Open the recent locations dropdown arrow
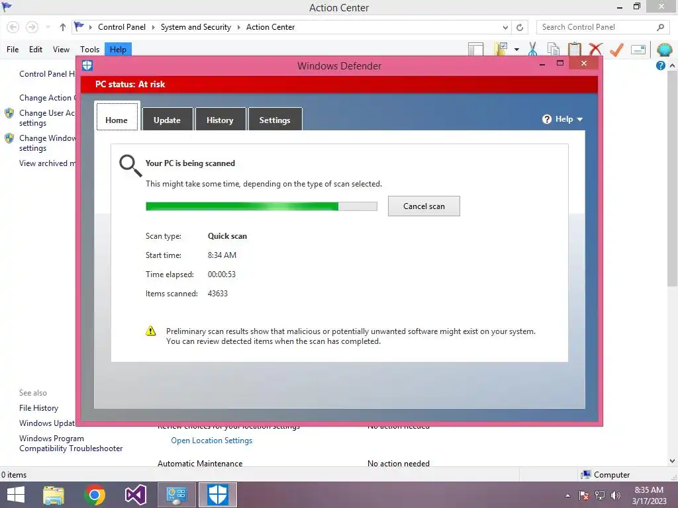The width and height of the screenshot is (678, 508). (x=48, y=27)
